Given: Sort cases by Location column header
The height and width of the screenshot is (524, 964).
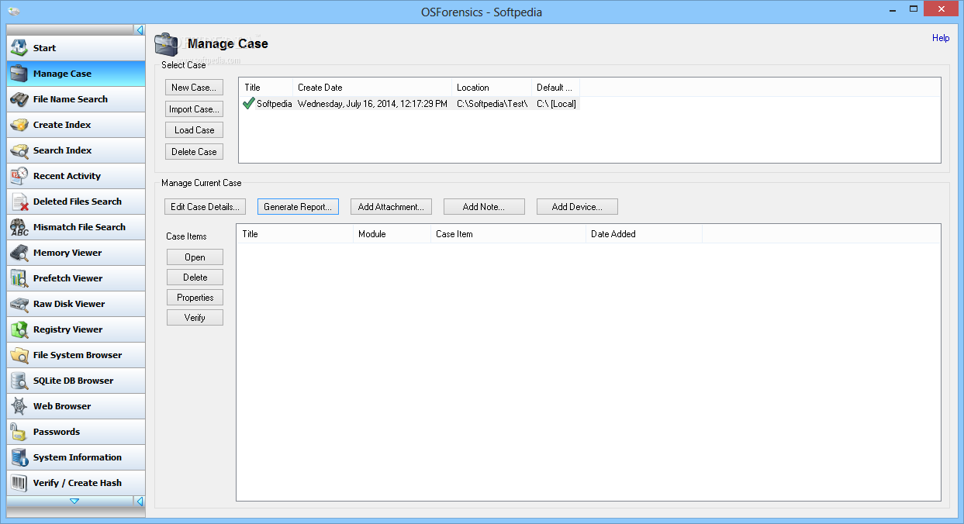Looking at the screenshot, I should [492, 88].
